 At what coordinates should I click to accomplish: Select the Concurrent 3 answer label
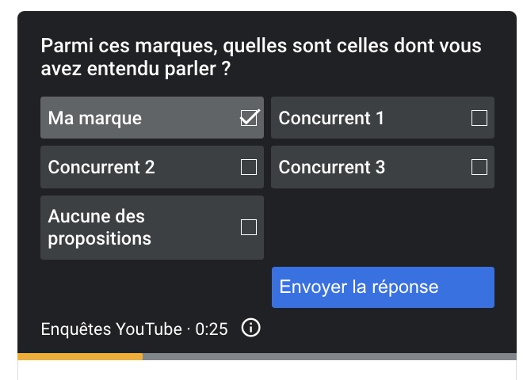332,167
